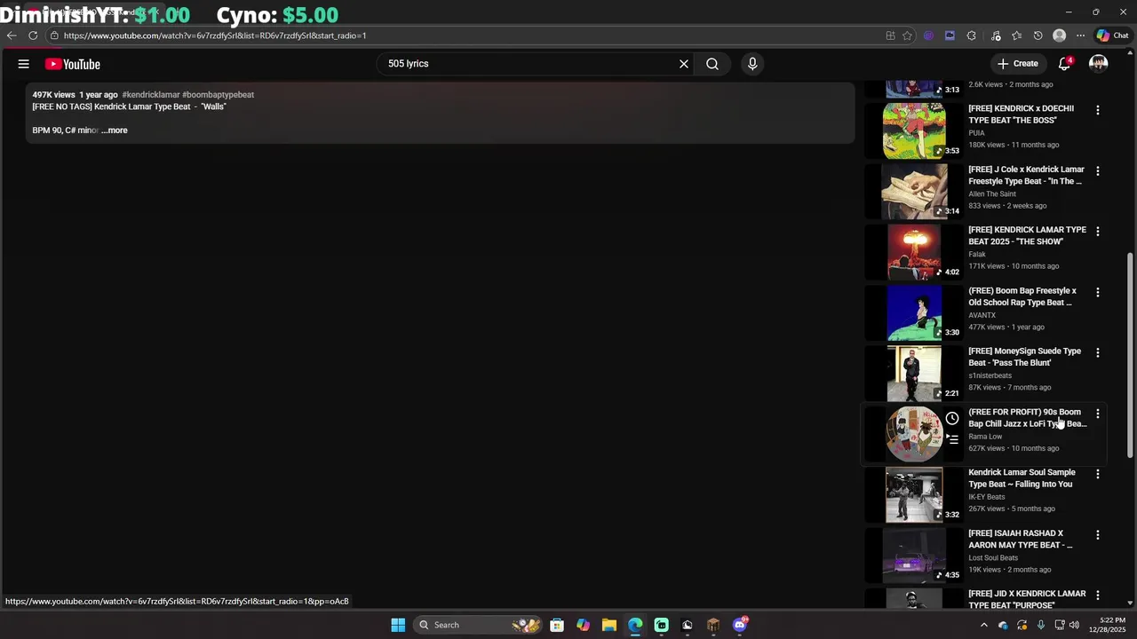Open the browser extensions puzzle icon
Viewport: 1137px width, 639px height.
[x=971, y=35]
